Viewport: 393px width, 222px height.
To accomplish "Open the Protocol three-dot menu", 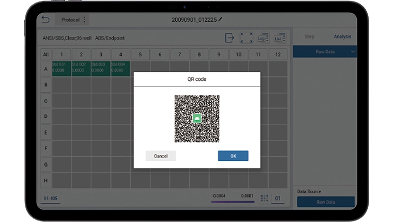I will [84, 20].
